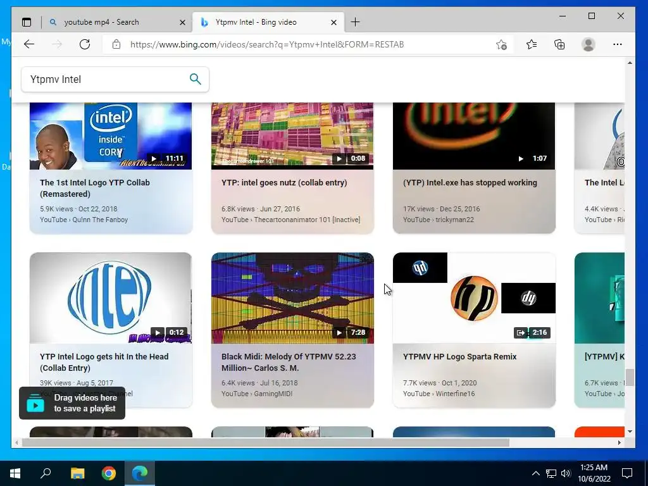Open 'Intel.exe has stopped working' thumbnail

click(473, 136)
